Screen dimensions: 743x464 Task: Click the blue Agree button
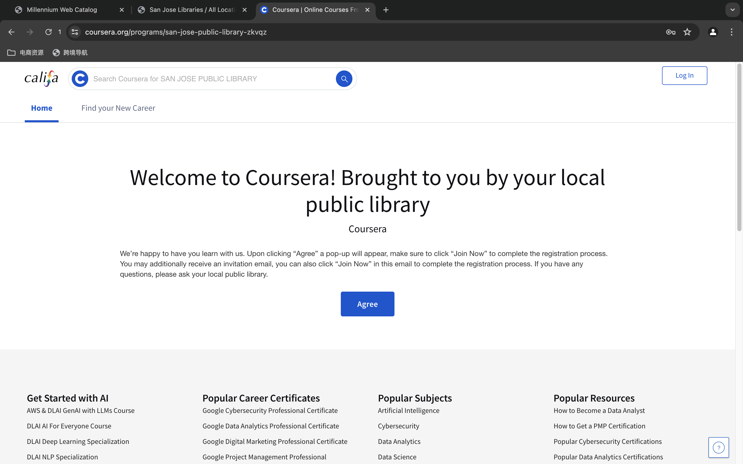(368, 304)
